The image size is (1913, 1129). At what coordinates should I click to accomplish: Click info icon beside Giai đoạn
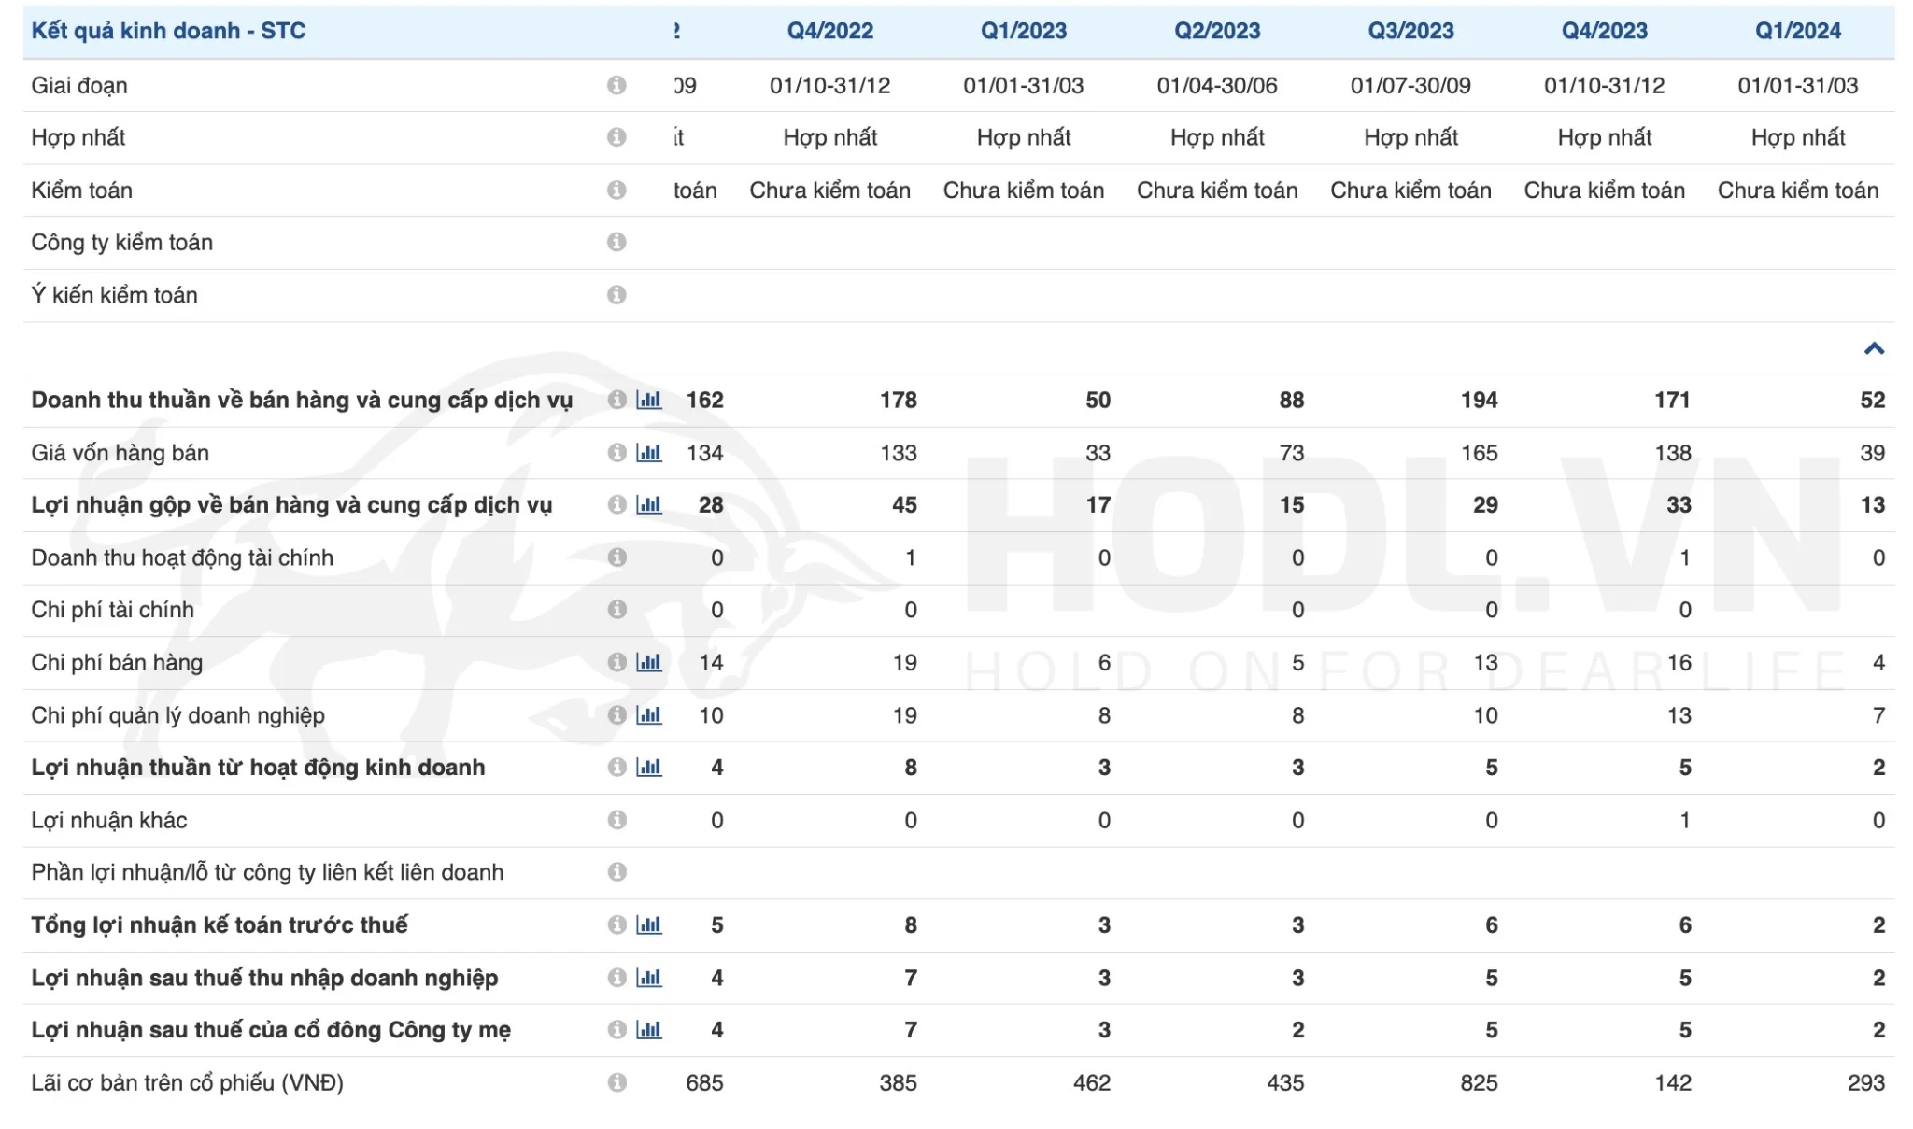click(616, 85)
